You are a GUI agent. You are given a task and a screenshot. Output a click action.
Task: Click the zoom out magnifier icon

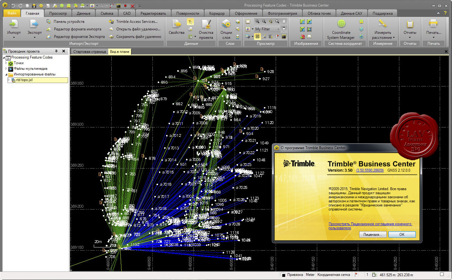pyautogui.click(x=264, y=21)
